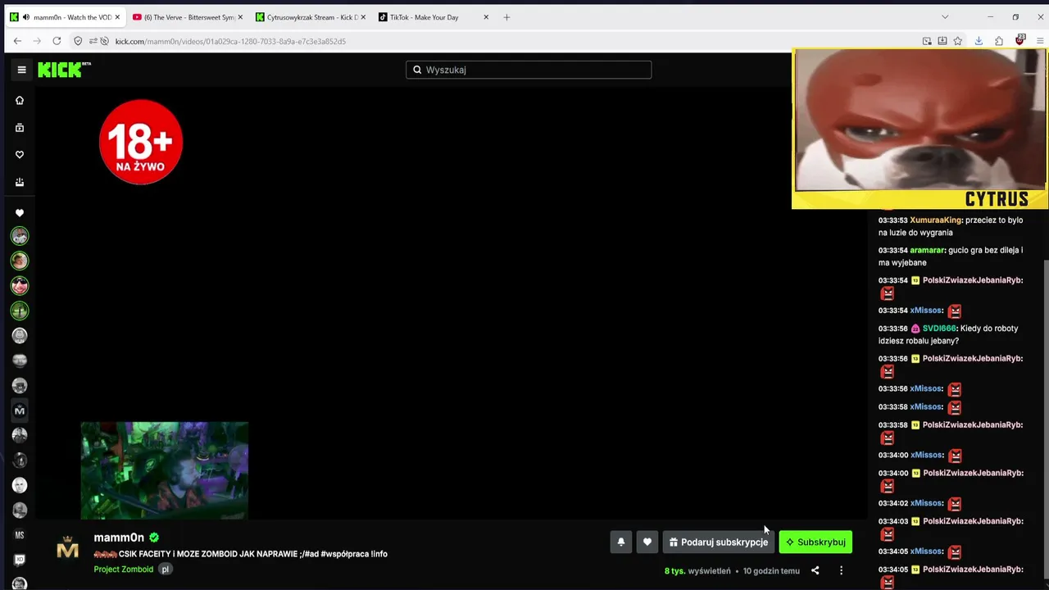
Task: Open the sidebar channel avatar with letter M
Action: 20,410
